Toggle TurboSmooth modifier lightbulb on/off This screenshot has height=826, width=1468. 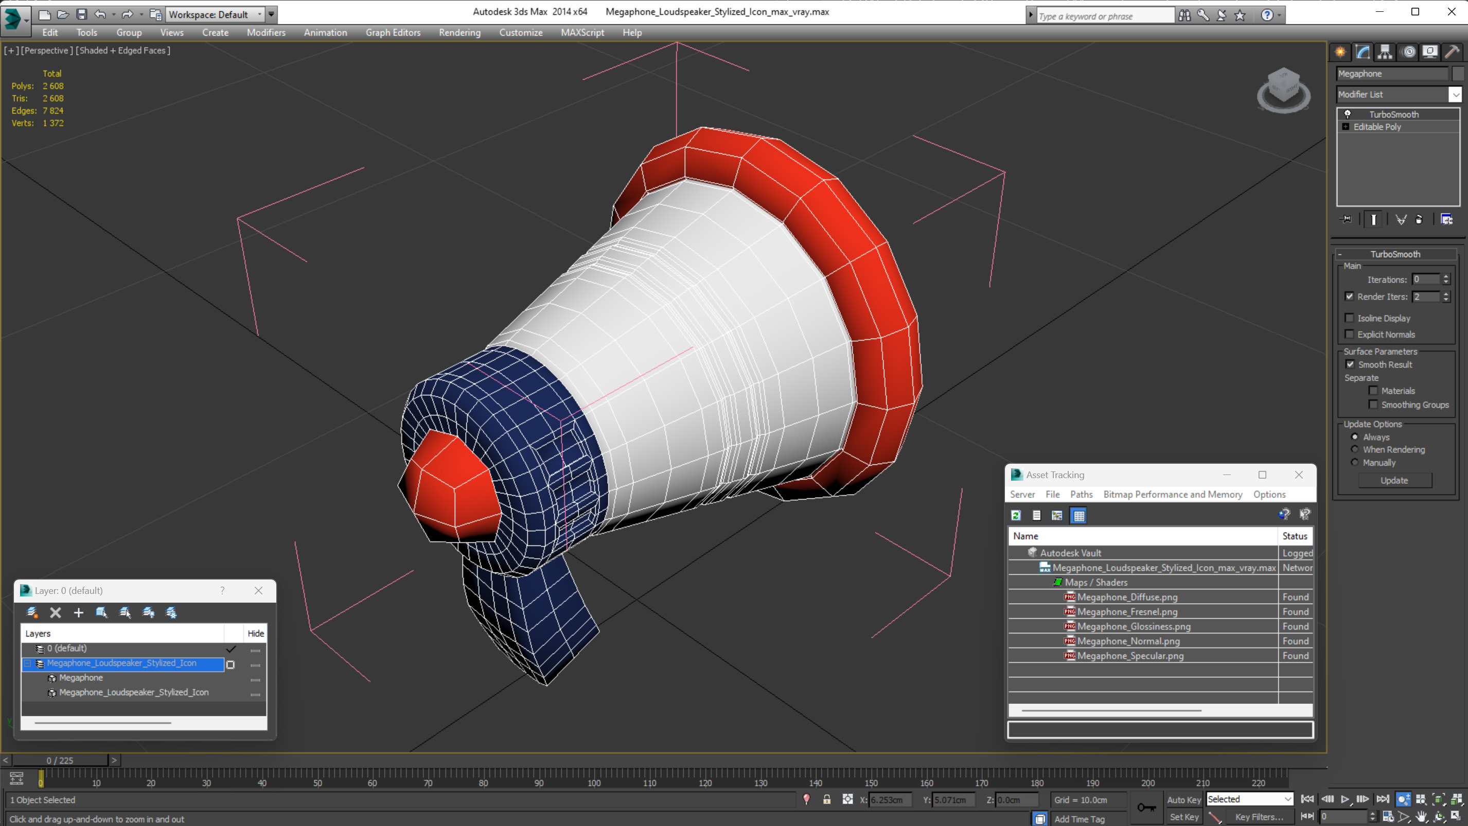tap(1347, 114)
